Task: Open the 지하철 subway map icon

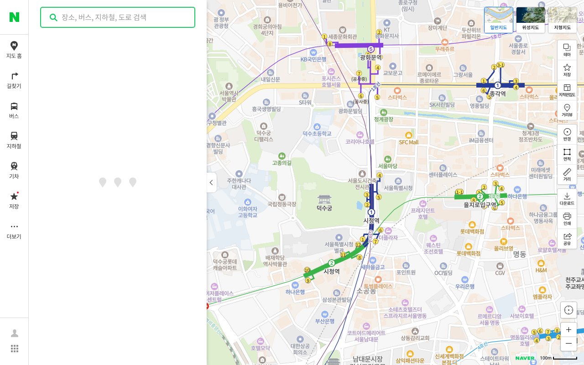Action: pyautogui.click(x=14, y=140)
